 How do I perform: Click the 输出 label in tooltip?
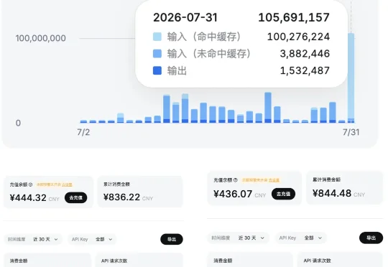point(177,71)
